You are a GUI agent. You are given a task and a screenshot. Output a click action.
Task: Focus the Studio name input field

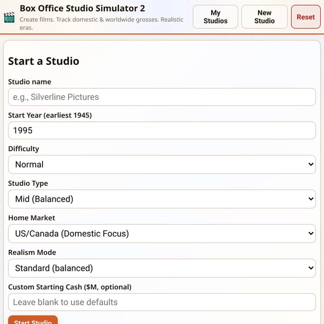coord(162,97)
